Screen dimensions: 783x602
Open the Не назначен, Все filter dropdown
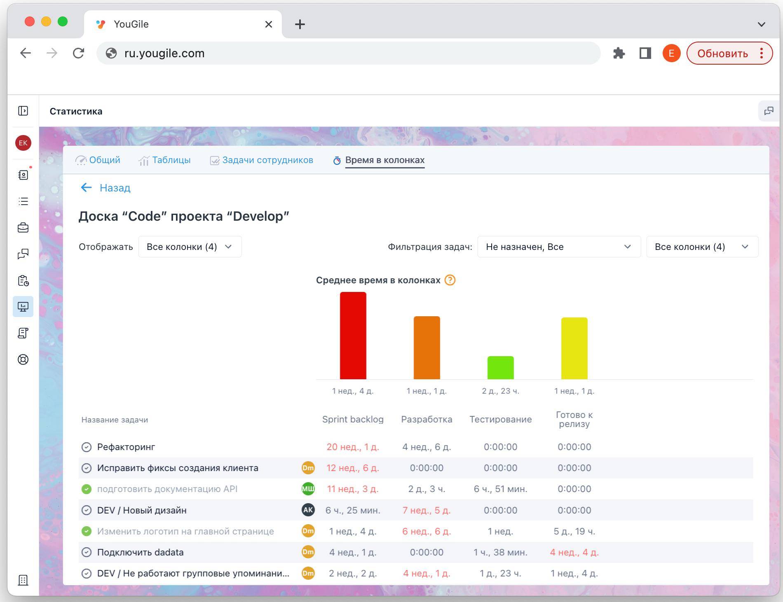(x=558, y=247)
